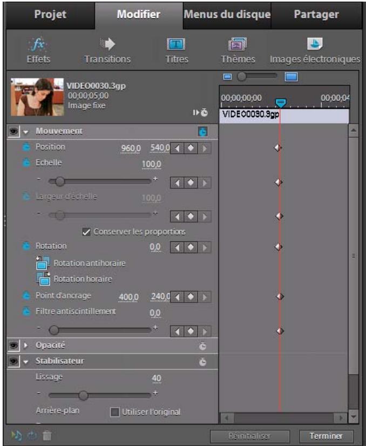Add or remove Echelle keyframe
This screenshot has height=446, width=366.
tap(191, 183)
